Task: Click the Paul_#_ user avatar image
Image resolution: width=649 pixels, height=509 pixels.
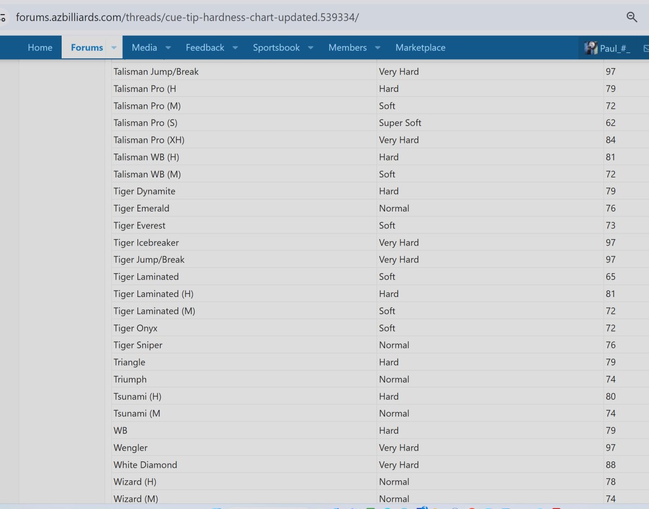Action: [591, 48]
